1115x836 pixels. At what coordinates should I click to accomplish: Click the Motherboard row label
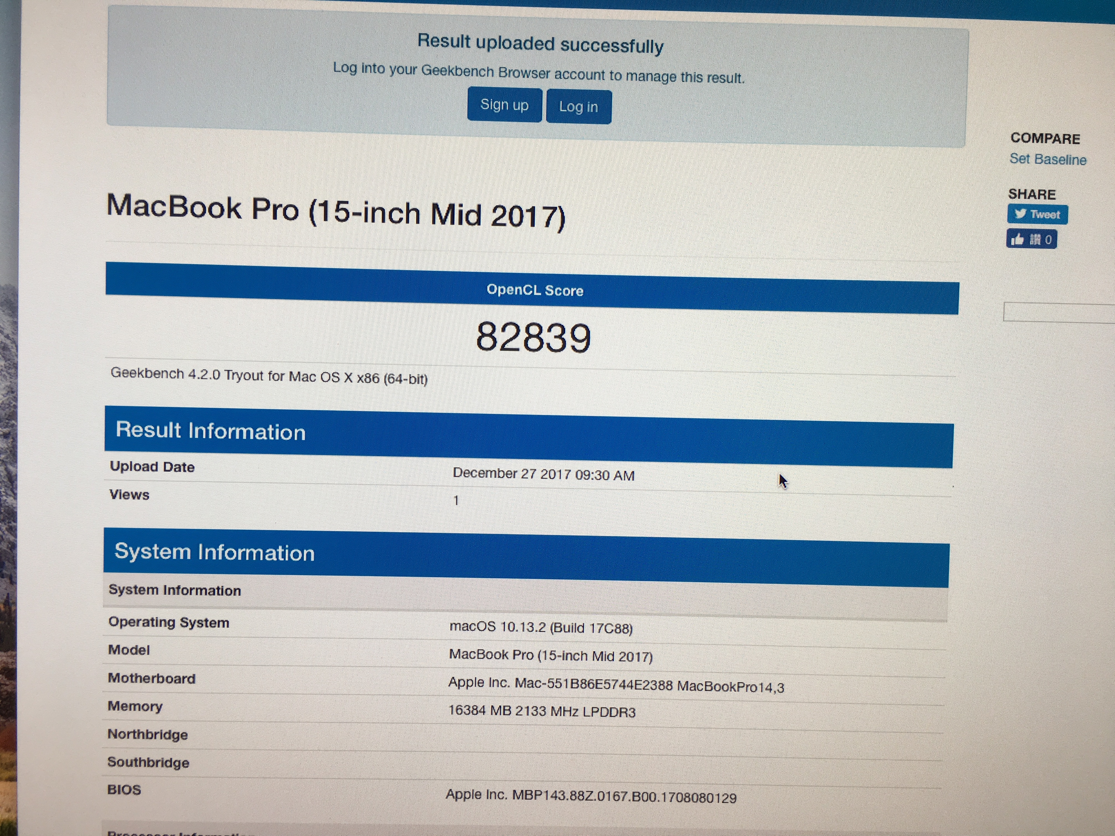[152, 678]
